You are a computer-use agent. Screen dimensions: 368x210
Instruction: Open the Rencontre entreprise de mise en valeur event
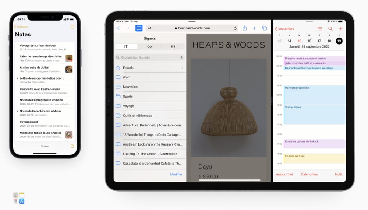coord(315,68)
